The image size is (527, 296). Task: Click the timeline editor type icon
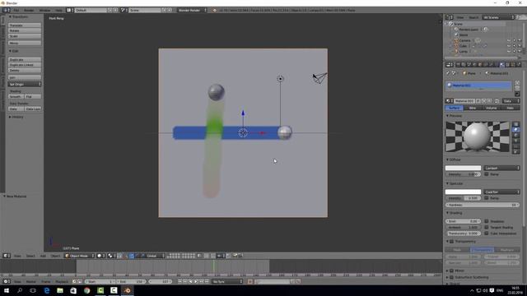coord(6,281)
